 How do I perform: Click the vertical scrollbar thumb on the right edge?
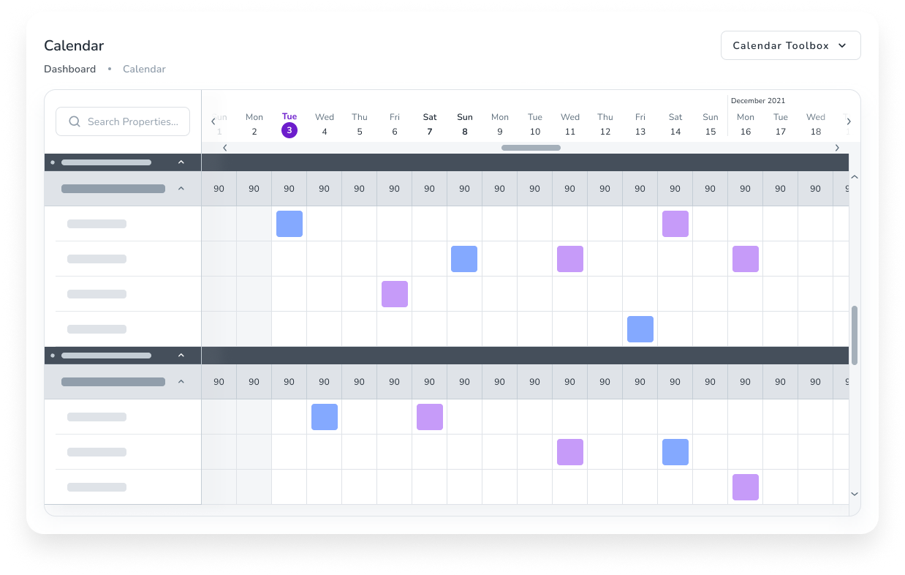tap(855, 335)
